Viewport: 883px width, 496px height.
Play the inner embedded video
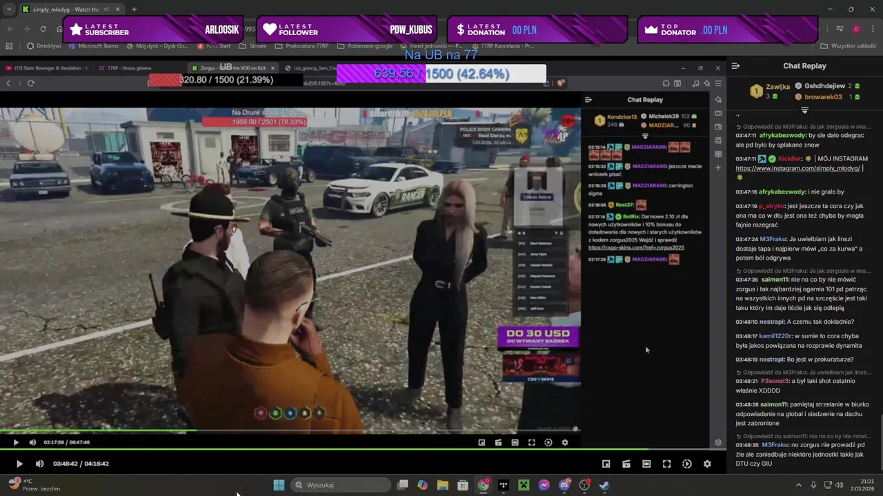tap(16, 442)
